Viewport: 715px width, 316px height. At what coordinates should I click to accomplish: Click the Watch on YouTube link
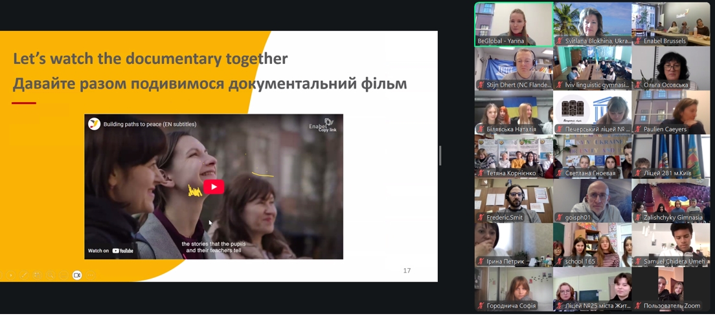(111, 251)
